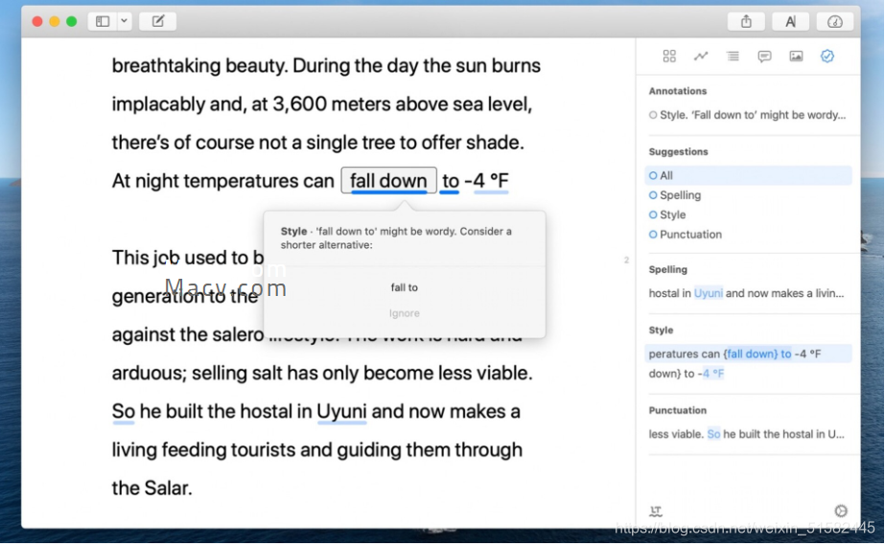
Task: Filter suggestions by Spelling
Action: pos(675,195)
